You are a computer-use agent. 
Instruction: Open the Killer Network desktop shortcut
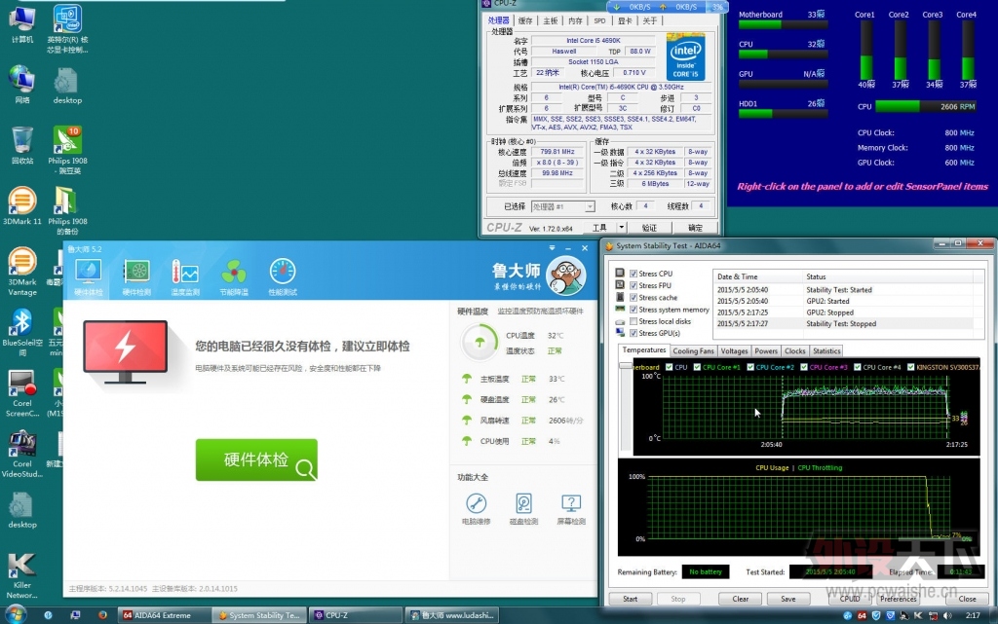pos(22,575)
